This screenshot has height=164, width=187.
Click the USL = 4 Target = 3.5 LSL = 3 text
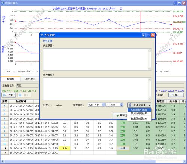[x=19, y=90]
